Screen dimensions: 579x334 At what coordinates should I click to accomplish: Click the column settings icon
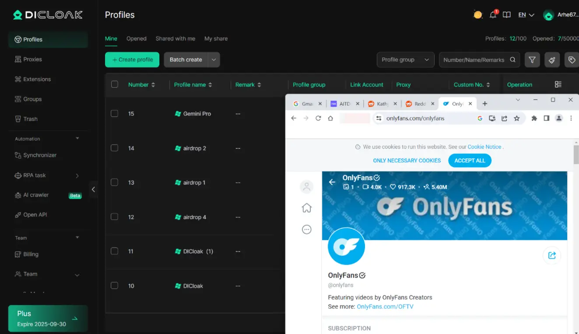point(558,85)
